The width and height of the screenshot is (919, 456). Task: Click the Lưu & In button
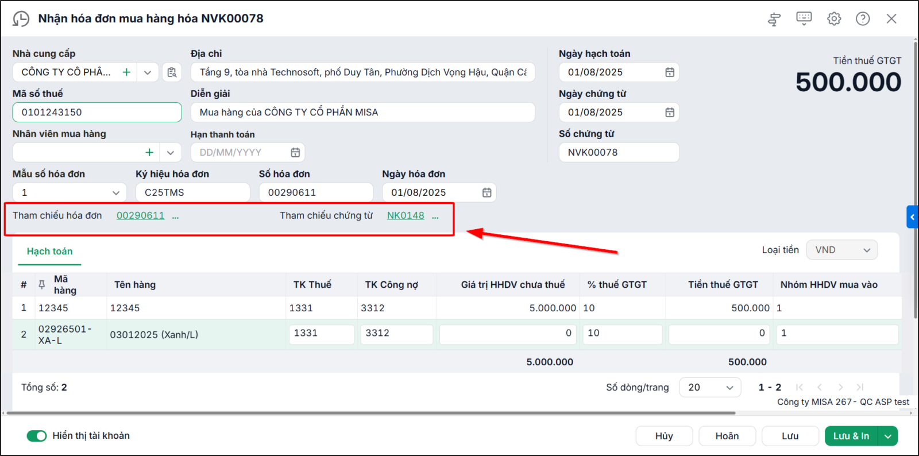[851, 436]
